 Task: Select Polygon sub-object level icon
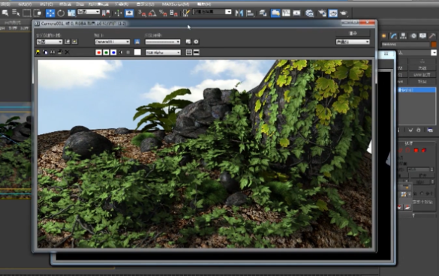click(x=416, y=150)
